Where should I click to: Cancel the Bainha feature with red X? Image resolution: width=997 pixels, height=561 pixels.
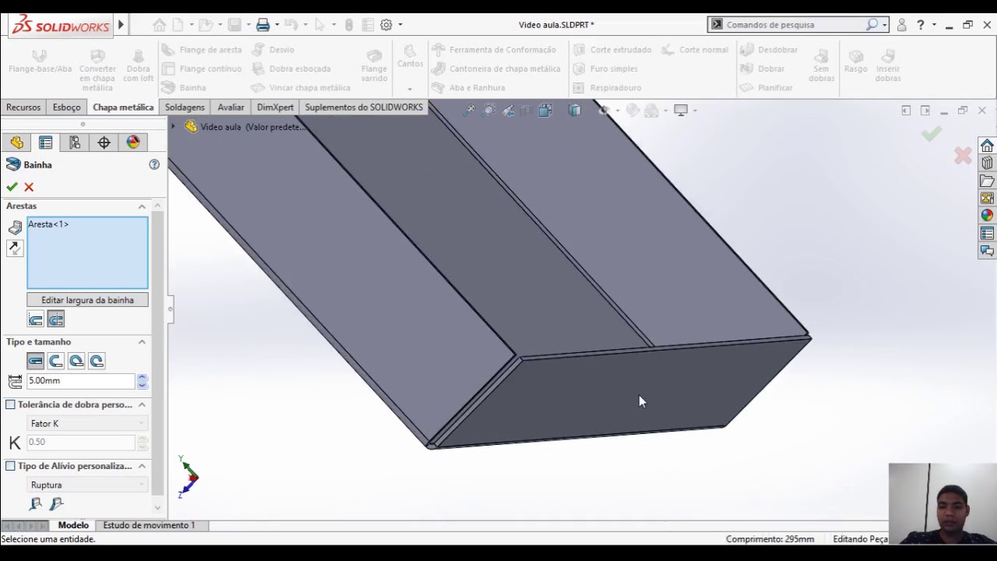click(29, 187)
